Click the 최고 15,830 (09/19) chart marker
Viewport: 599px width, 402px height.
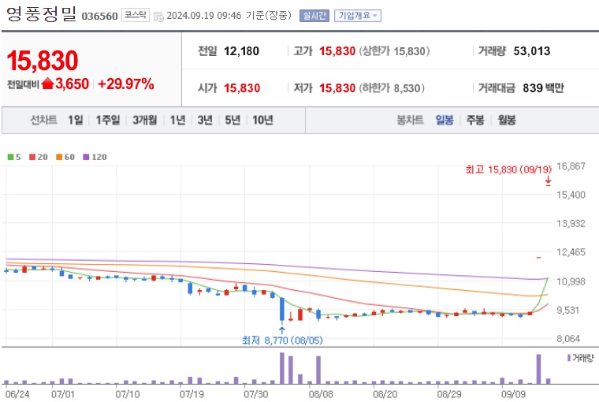coord(508,169)
